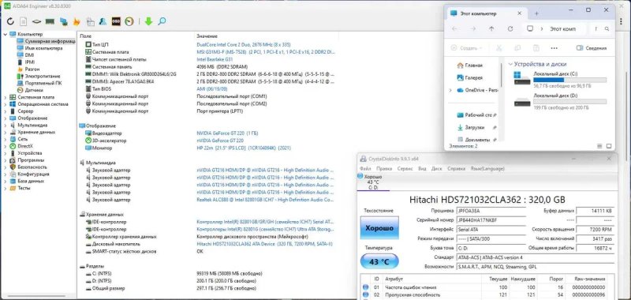Switch Explorer to large tiles view icon
This screenshot has width=631, height=300.
609,146
